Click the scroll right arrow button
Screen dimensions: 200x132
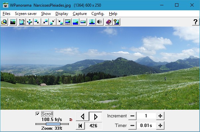96,116
